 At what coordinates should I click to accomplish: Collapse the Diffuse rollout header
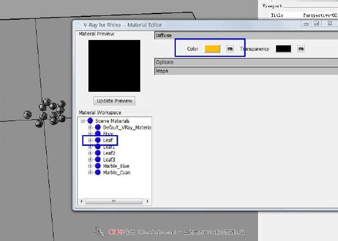(x=165, y=35)
